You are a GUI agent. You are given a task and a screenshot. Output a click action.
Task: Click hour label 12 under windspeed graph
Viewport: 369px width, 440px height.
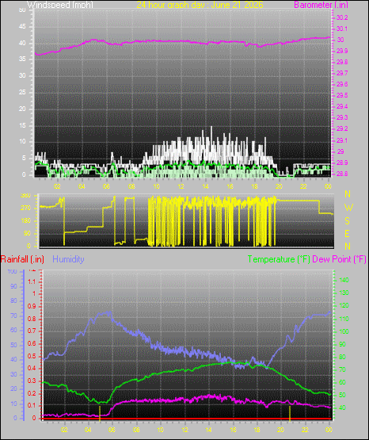pyautogui.click(x=181, y=186)
